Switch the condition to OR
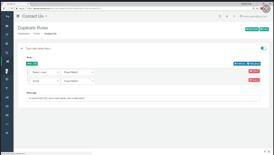Viewport: 274px width, 155px height. point(35,64)
